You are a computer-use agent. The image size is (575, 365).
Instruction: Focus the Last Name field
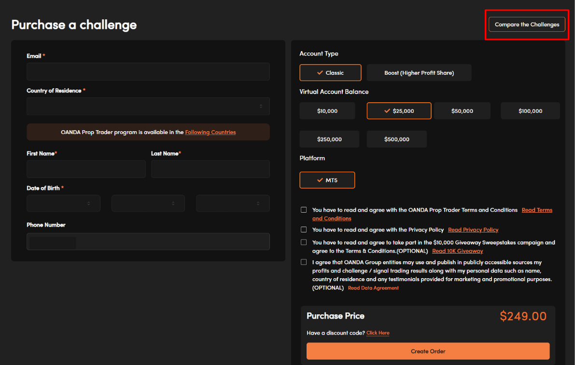(210, 169)
